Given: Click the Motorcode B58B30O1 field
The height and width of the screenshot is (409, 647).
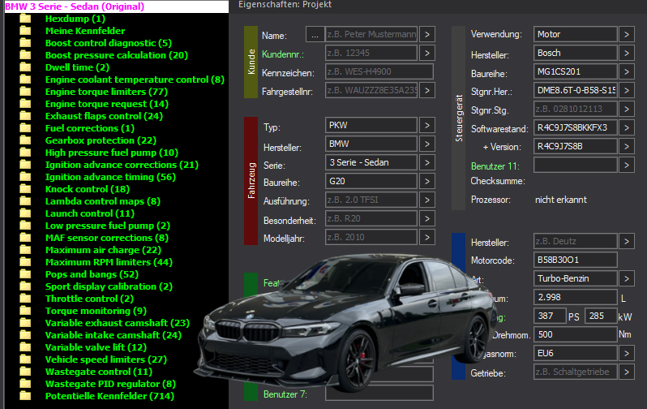Looking at the screenshot, I should [x=575, y=260].
